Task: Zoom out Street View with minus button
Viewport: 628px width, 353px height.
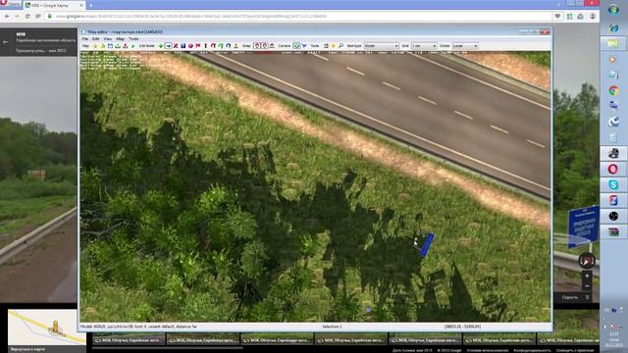Action: (587, 285)
